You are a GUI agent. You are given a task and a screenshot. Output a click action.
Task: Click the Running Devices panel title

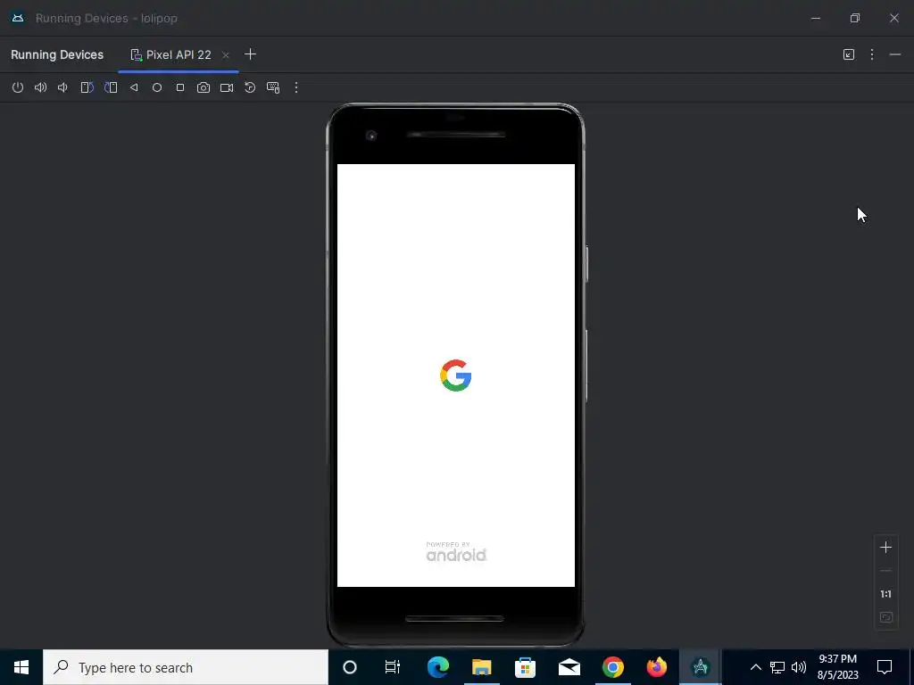tap(57, 54)
